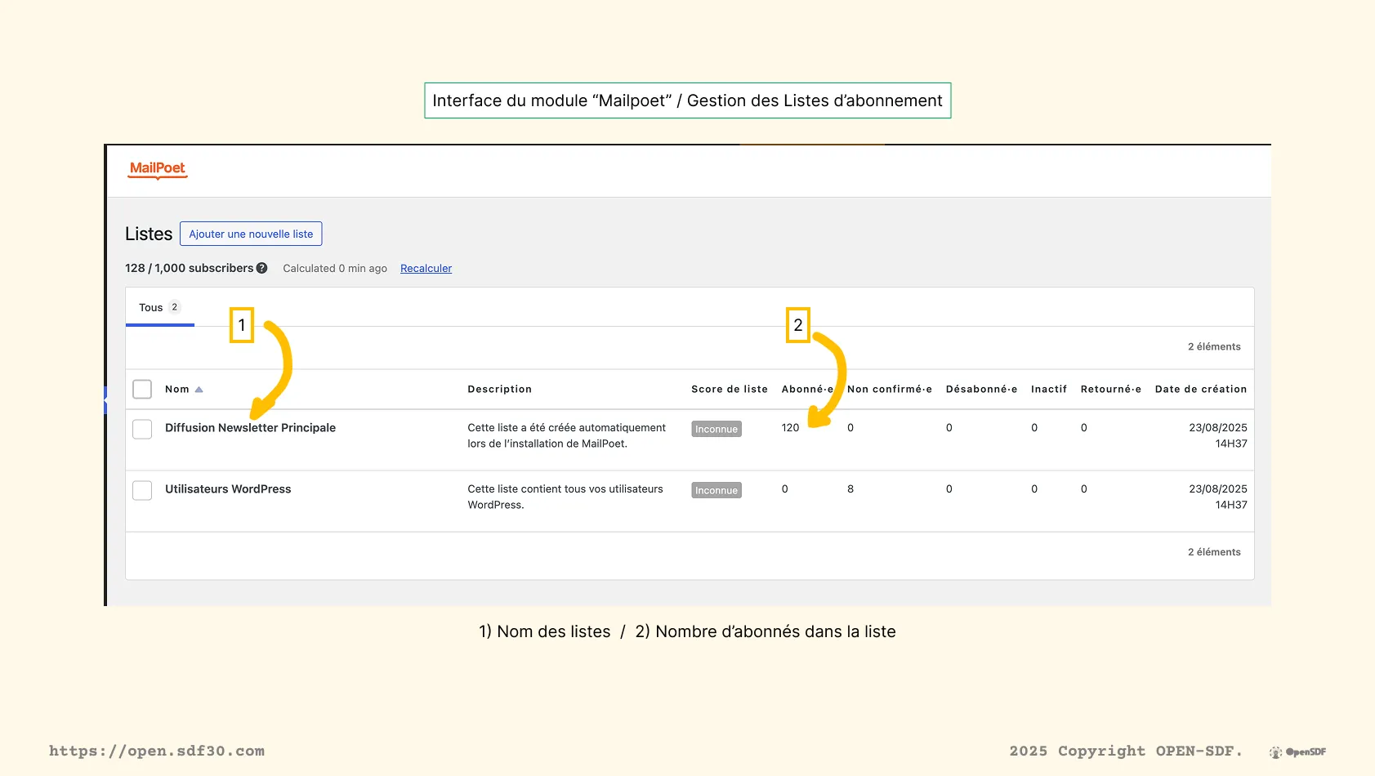
Task: Click Ajouter une nouvelle liste button
Action: point(251,234)
